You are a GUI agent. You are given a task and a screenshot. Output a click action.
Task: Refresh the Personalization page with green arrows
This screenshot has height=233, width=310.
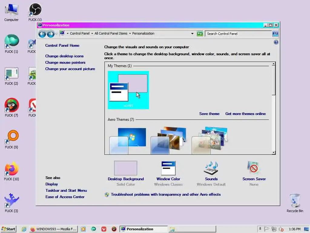pyautogui.click(x=200, y=34)
